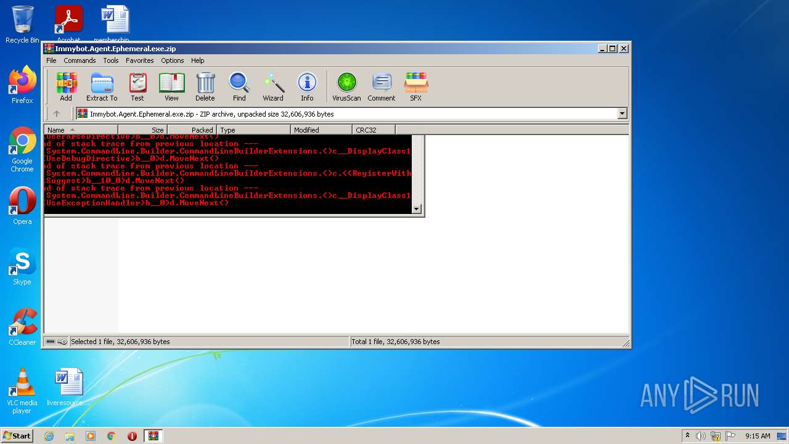
Task: Sort by Size column header
Action: click(143, 129)
